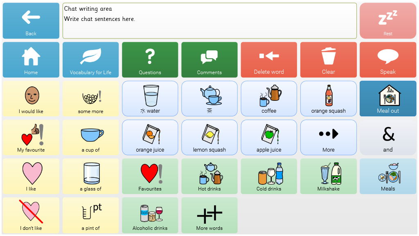The height and width of the screenshot is (236, 419).
Task: Delete the last word
Action: 269,60
